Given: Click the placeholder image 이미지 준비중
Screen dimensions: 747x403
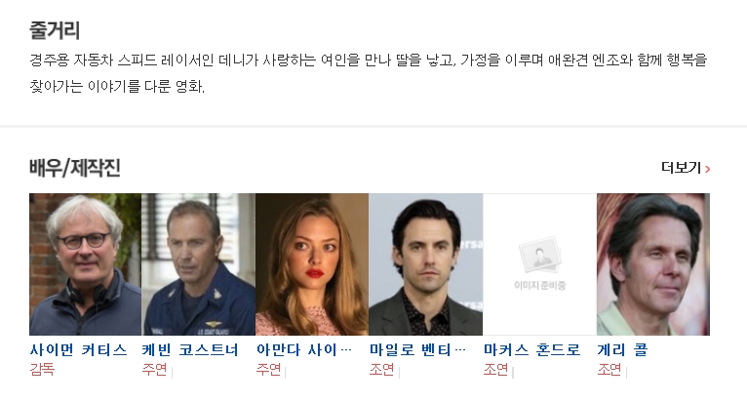Looking at the screenshot, I should coord(539,264).
